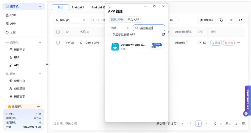
Task: Open the All Groups dropdown
Action: [x=70, y=20]
